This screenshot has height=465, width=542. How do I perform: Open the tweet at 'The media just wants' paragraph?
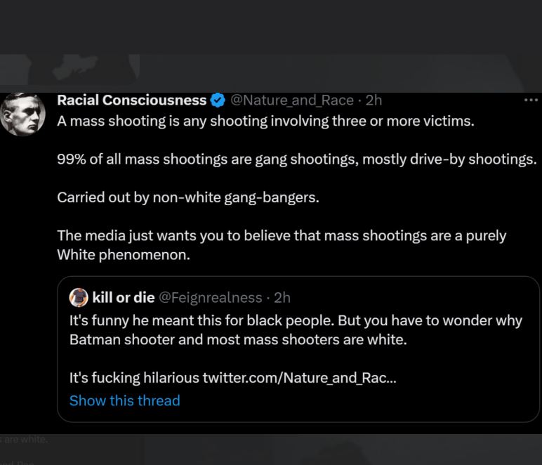pos(282,245)
